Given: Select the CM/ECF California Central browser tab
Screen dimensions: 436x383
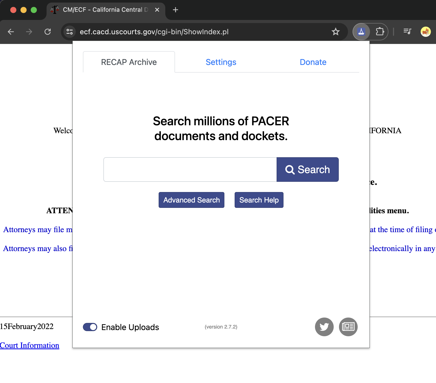Looking at the screenshot, I should pyautogui.click(x=105, y=10).
